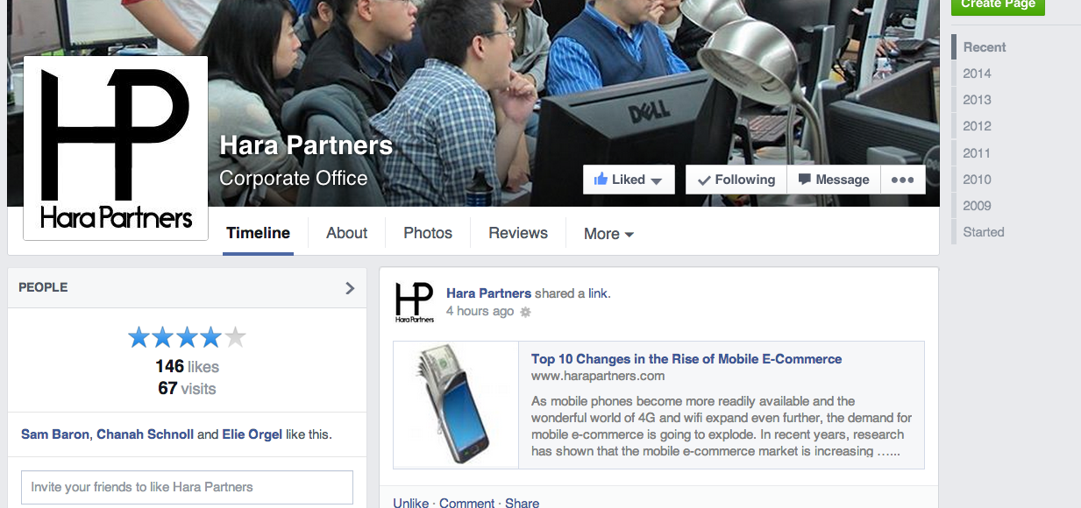Click the checkmark icon on Following button

coord(704,180)
